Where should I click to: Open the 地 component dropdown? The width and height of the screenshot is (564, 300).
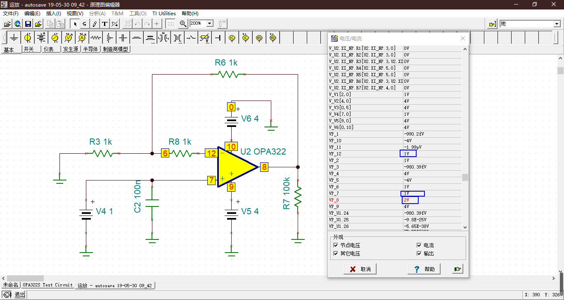pyautogui.click(x=557, y=24)
